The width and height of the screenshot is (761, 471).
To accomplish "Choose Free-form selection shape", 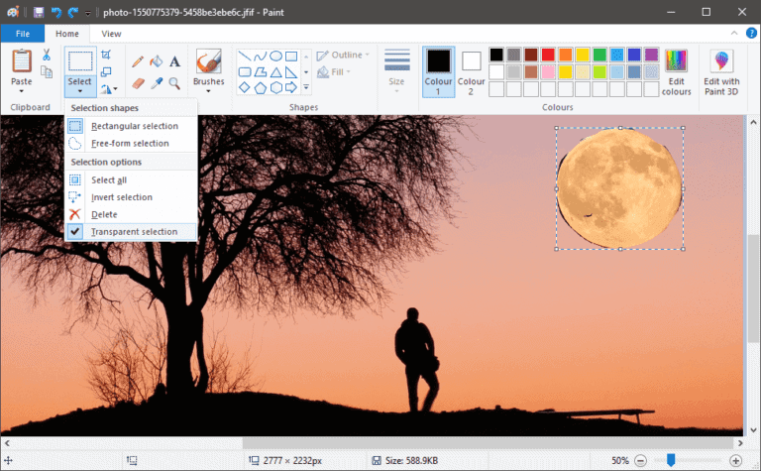I will (x=130, y=143).
